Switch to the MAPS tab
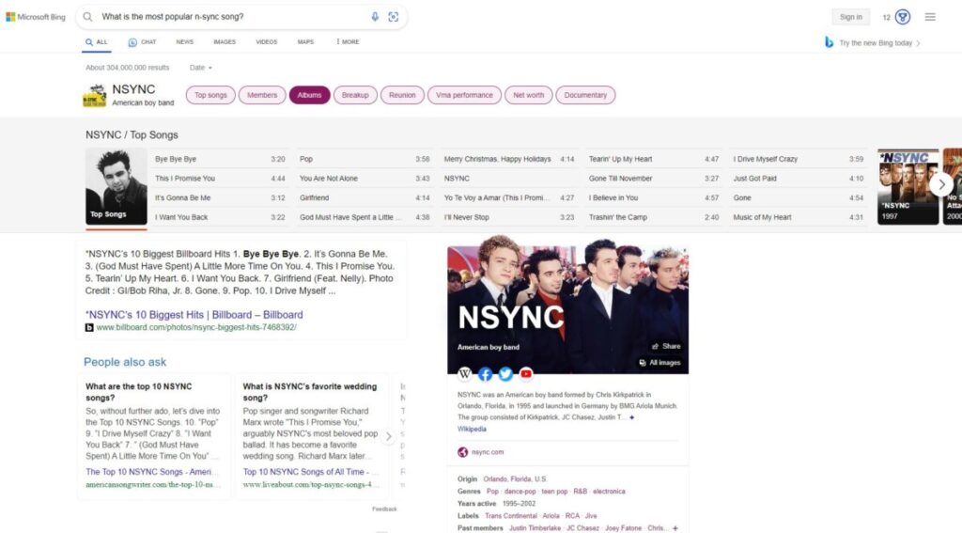Image resolution: width=962 pixels, height=533 pixels. click(x=305, y=41)
